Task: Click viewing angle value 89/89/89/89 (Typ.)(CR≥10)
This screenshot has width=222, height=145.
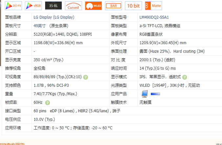Action: [x=58, y=77]
